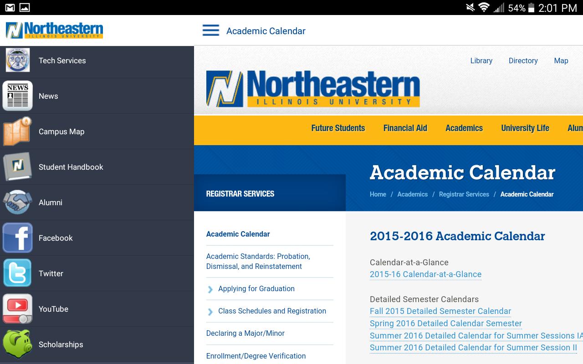Tap the muted sound status icon
Screen dimensions: 583x364
coord(470,7)
